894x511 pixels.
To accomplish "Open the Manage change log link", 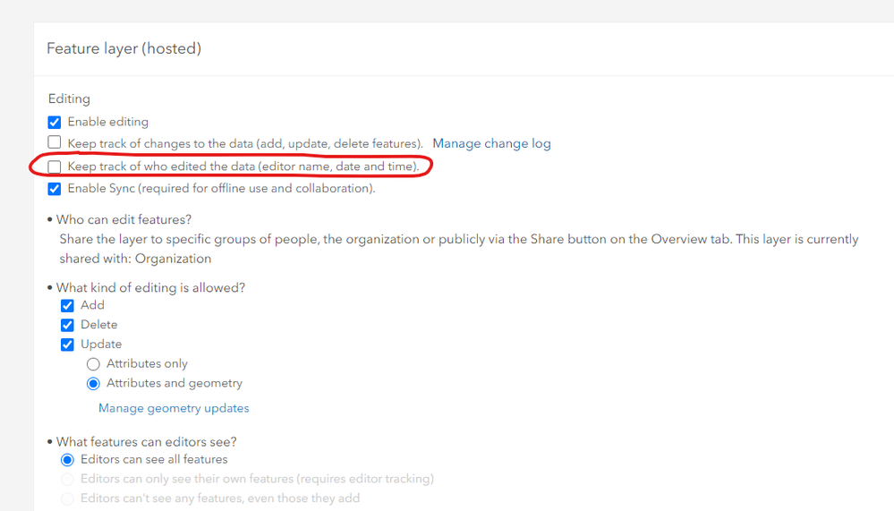I will point(491,144).
